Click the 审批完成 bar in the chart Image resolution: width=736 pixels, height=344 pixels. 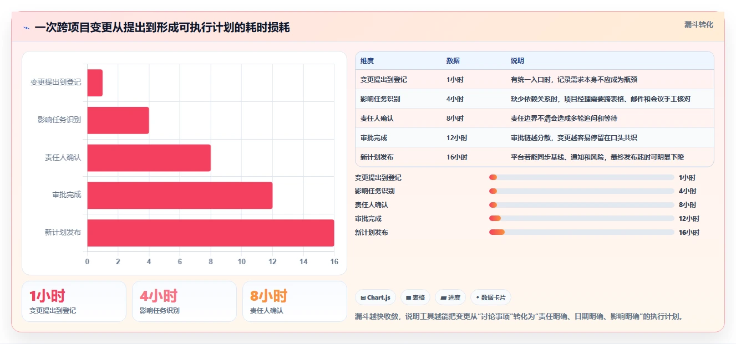click(x=180, y=196)
